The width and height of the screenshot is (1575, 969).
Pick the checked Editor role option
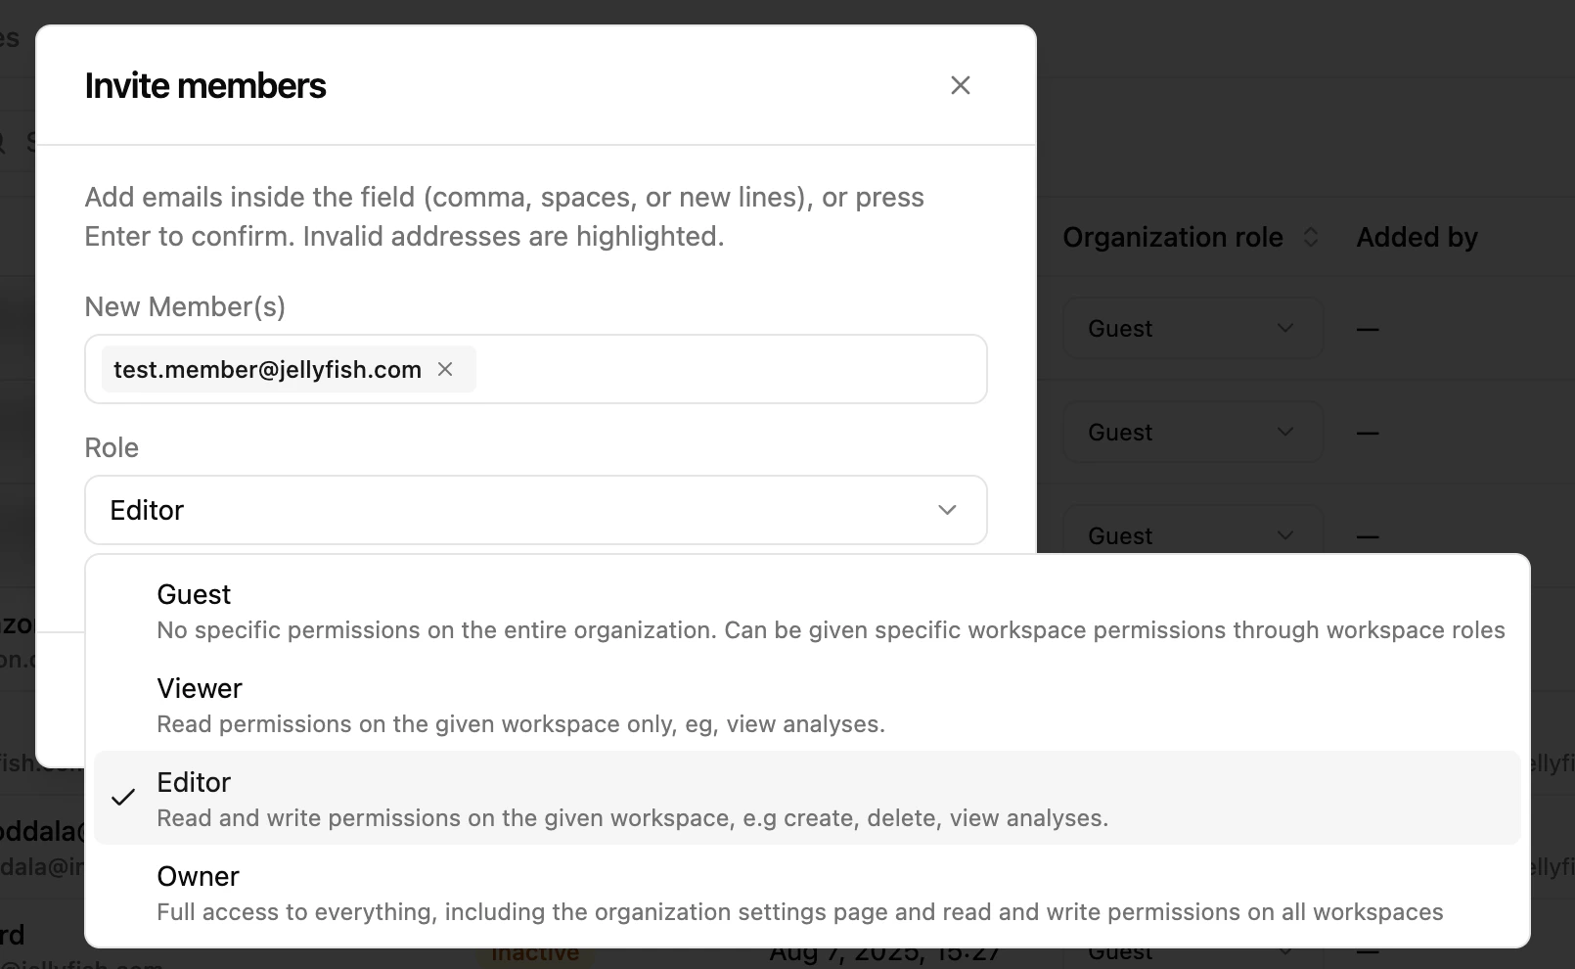[x=807, y=799]
